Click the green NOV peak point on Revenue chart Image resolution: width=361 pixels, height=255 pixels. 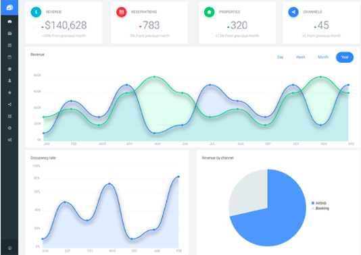(320, 77)
